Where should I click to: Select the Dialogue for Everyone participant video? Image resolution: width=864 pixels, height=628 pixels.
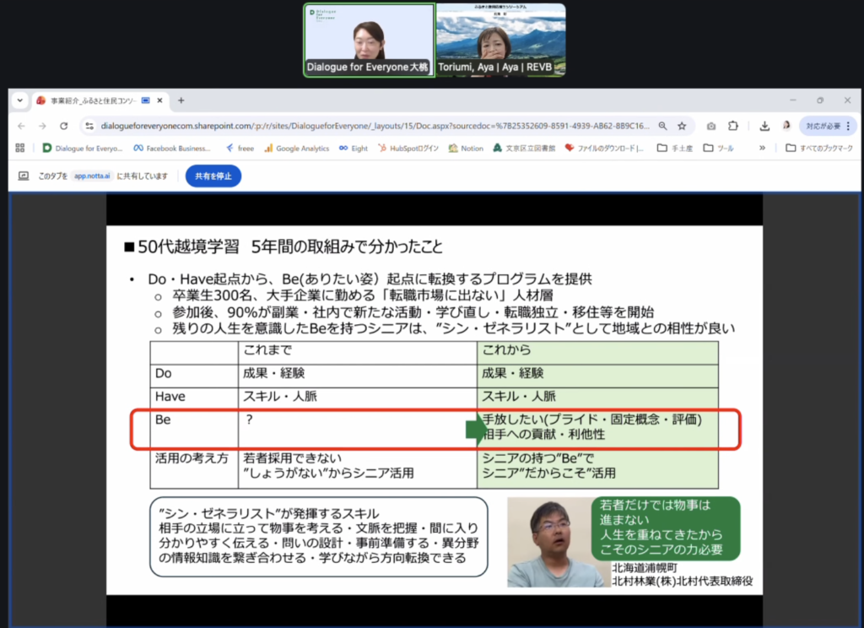tap(369, 41)
